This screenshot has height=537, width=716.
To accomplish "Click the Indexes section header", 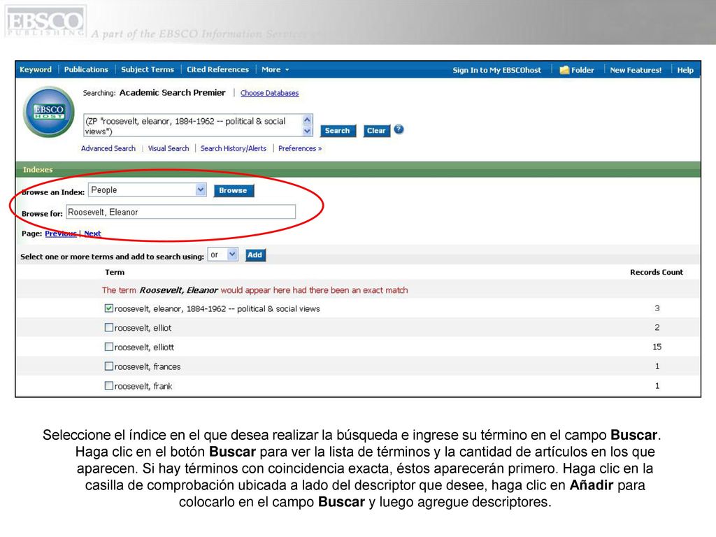I will point(38,169).
